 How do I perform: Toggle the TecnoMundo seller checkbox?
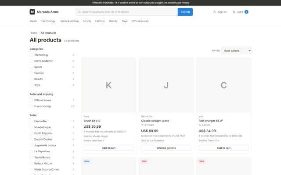pos(31,157)
